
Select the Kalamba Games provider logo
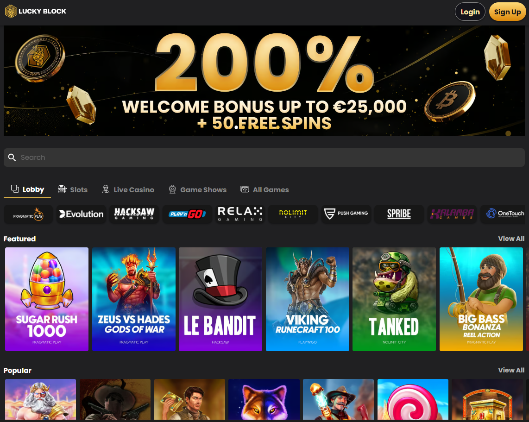tap(452, 214)
